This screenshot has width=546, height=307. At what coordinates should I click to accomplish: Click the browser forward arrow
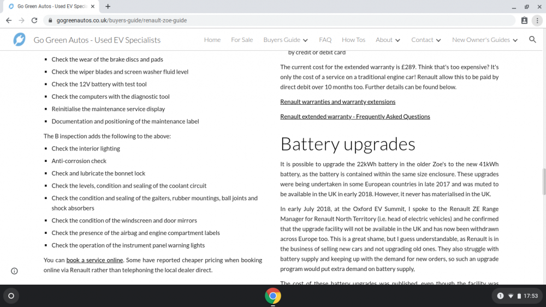coord(22,21)
